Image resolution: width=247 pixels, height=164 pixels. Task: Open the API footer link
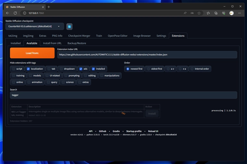(x=91, y=131)
